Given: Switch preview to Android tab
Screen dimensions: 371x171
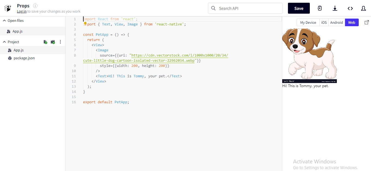Looking at the screenshot, I should (x=337, y=22).
